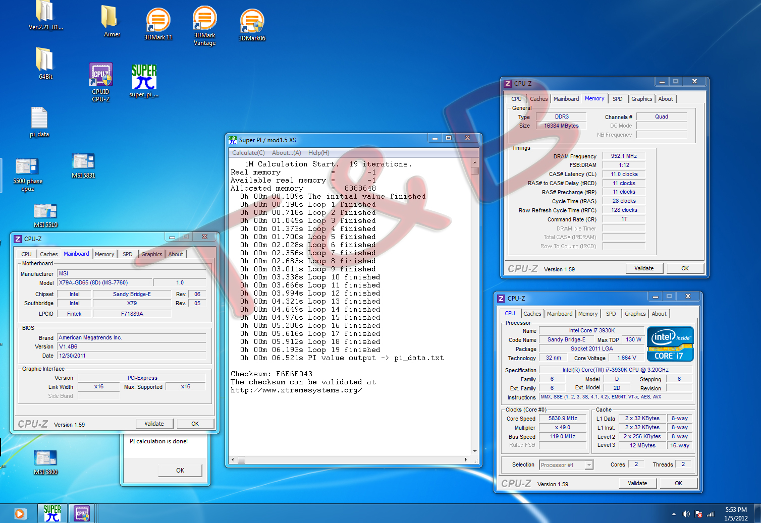This screenshot has width=761, height=523.
Task: Open the media player taskbar icon
Action: coord(19,514)
